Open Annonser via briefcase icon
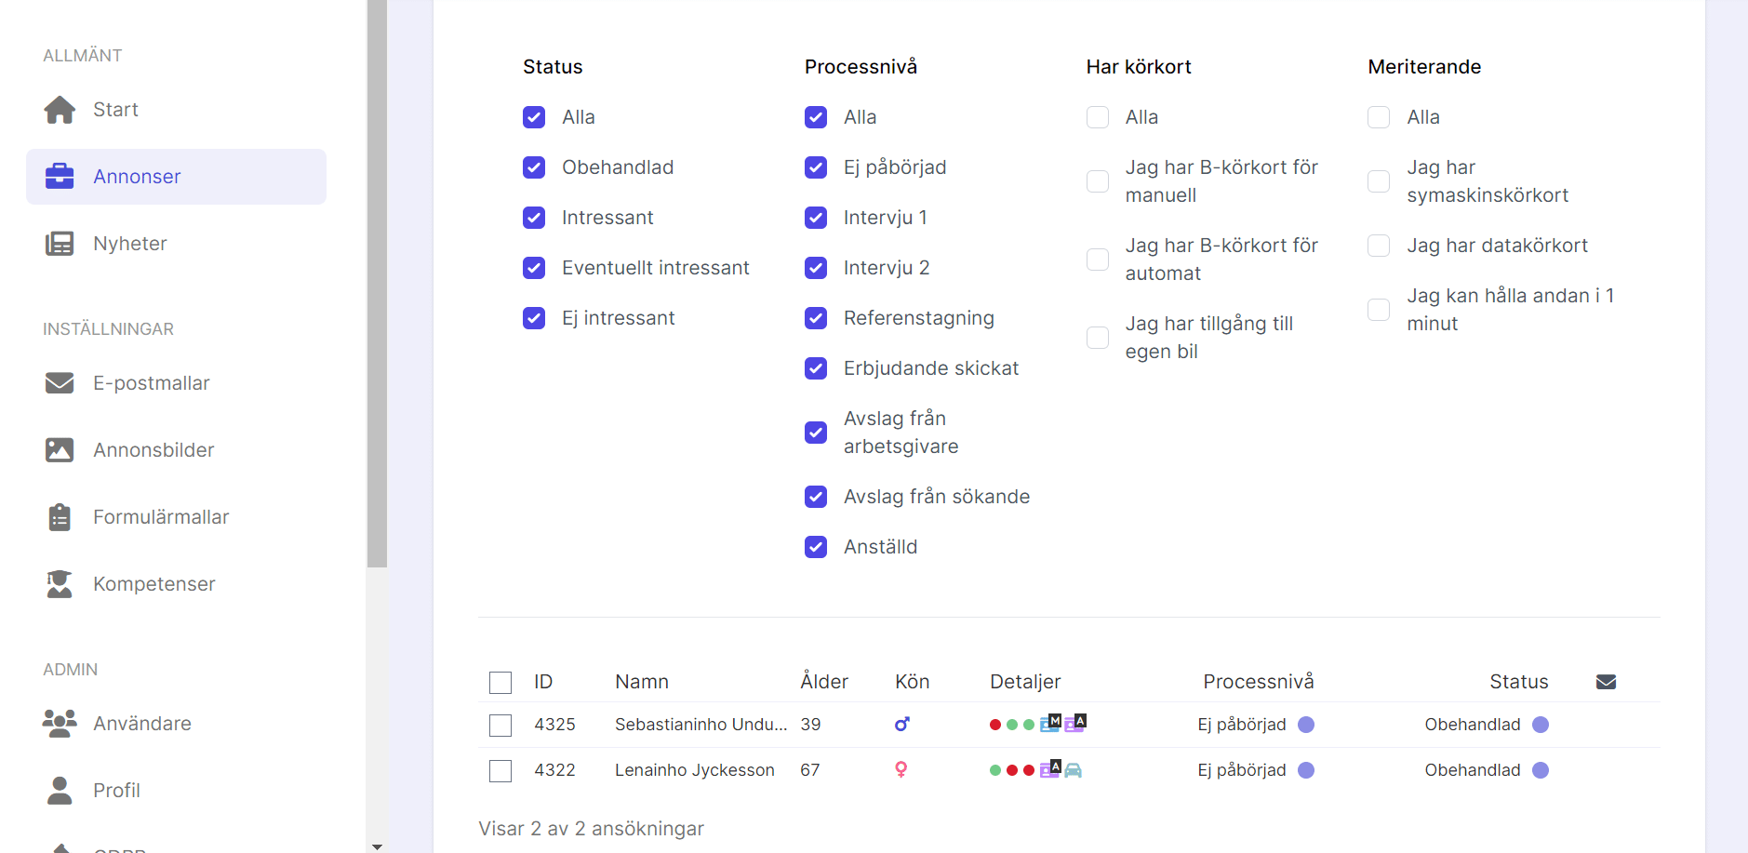 point(60,176)
